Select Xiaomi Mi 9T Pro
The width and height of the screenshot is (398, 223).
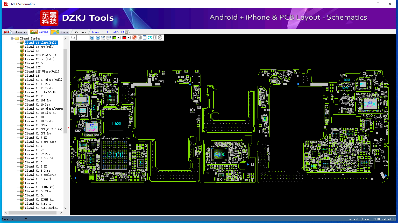coord(37,154)
